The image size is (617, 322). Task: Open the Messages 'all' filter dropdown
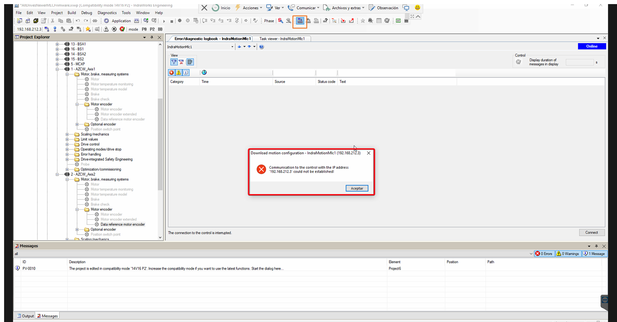(x=531, y=254)
